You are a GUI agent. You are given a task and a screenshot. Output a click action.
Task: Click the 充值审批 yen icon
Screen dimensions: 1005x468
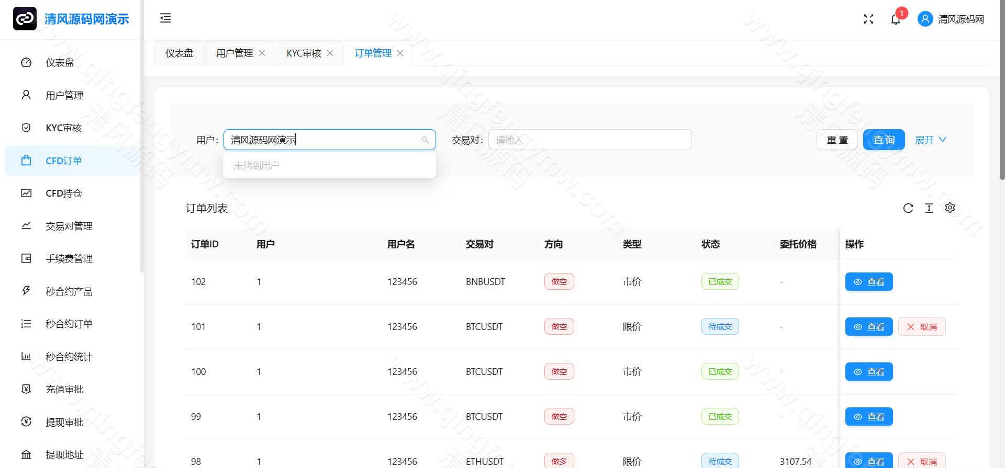click(26, 389)
